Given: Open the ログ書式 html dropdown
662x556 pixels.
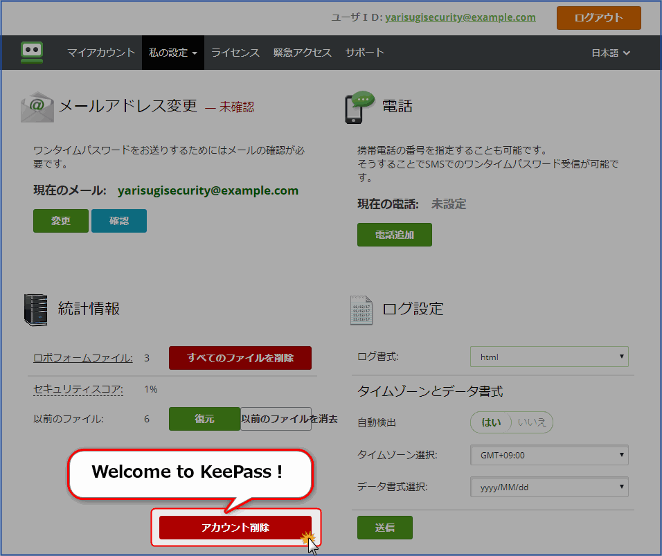Looking at the screenshot, I should point(549,357).
